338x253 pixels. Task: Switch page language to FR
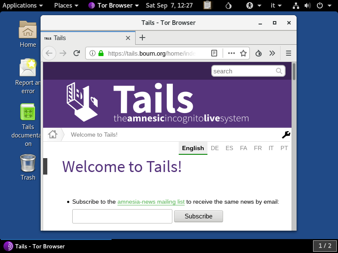click(258, 148)
